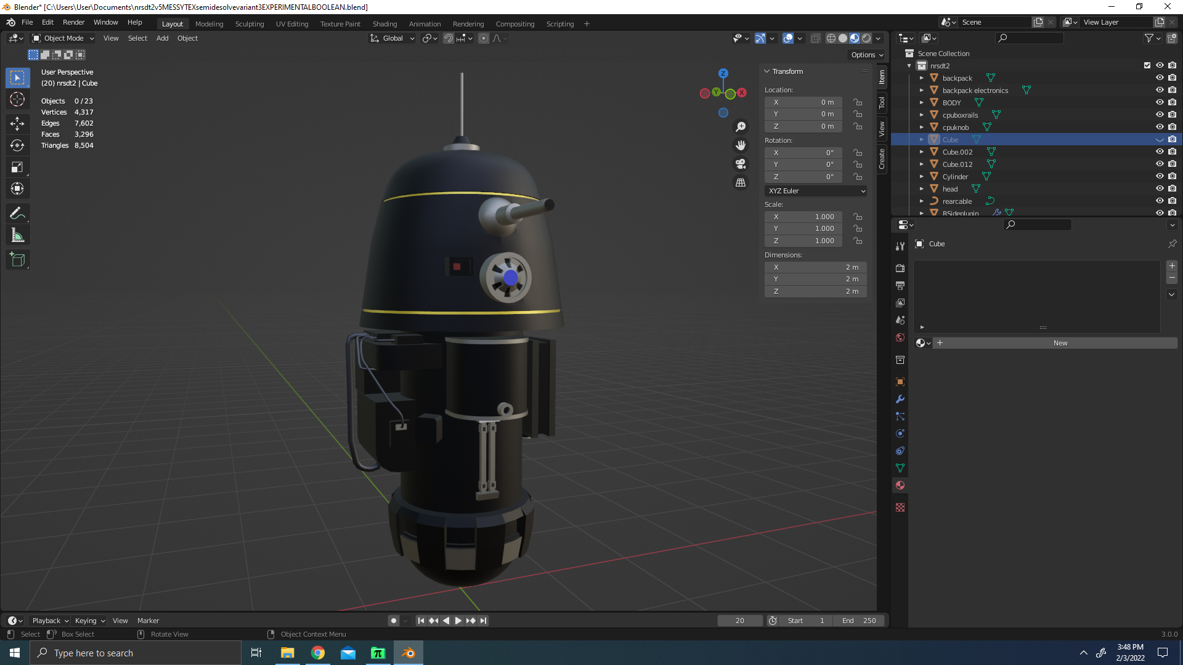Open the Physics properties tab
Viewport: 1183px width, 665px height.
pyautogui.click(x=900, y=433)
